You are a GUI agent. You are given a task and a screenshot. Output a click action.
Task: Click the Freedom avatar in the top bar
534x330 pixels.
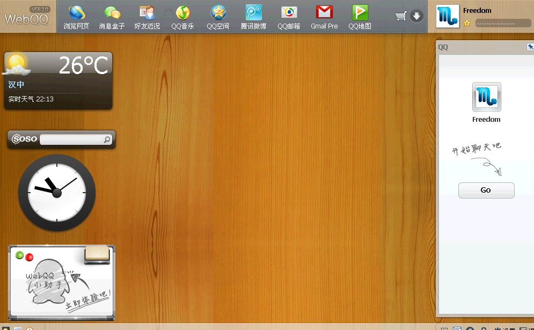click(448, 16)
